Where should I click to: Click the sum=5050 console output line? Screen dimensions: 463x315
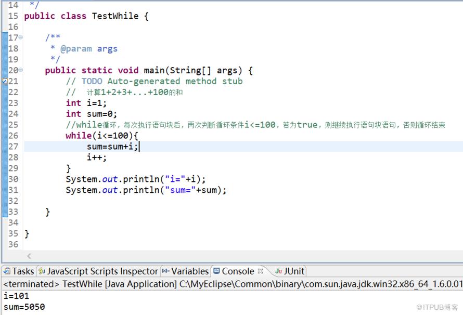pos(24,307)
